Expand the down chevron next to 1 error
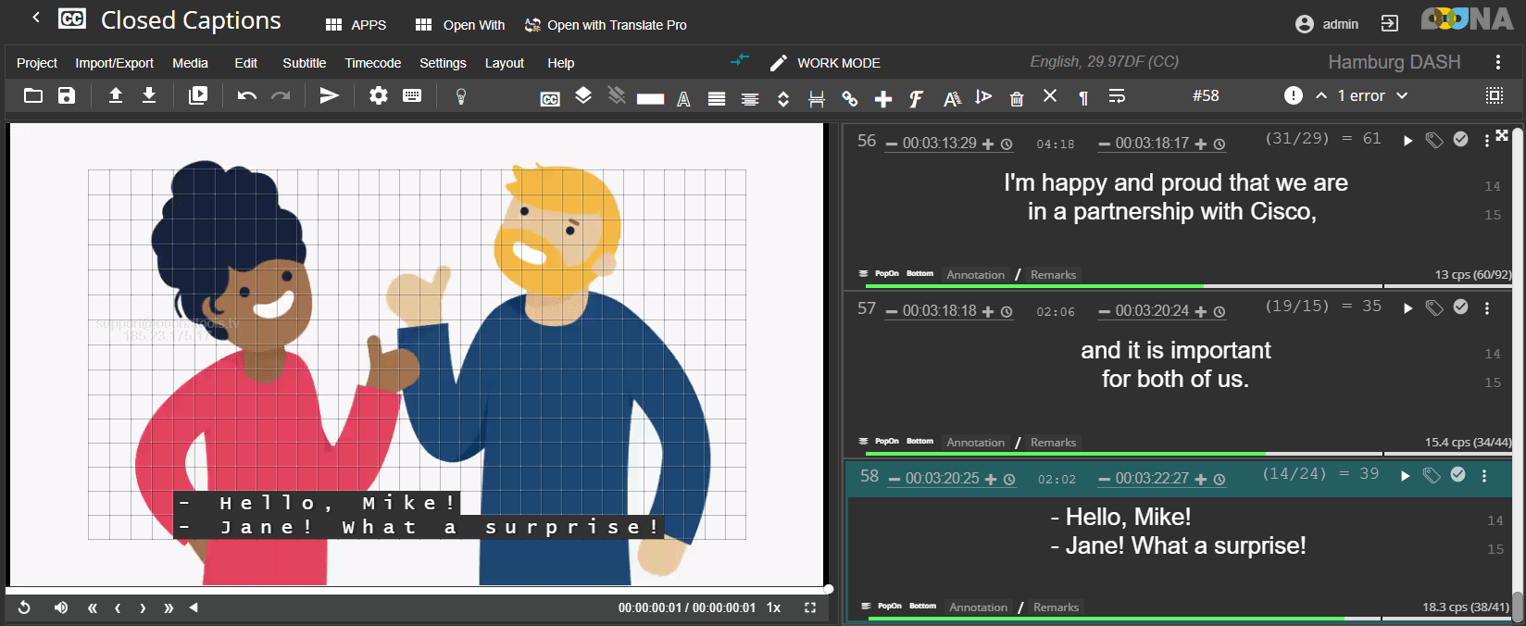Image resolution: width=1526 pixels, height=626 pixels. (1402, 95)
